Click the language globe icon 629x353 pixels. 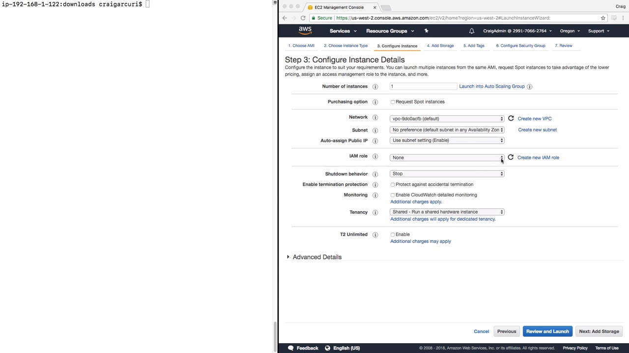pos(327,348)
